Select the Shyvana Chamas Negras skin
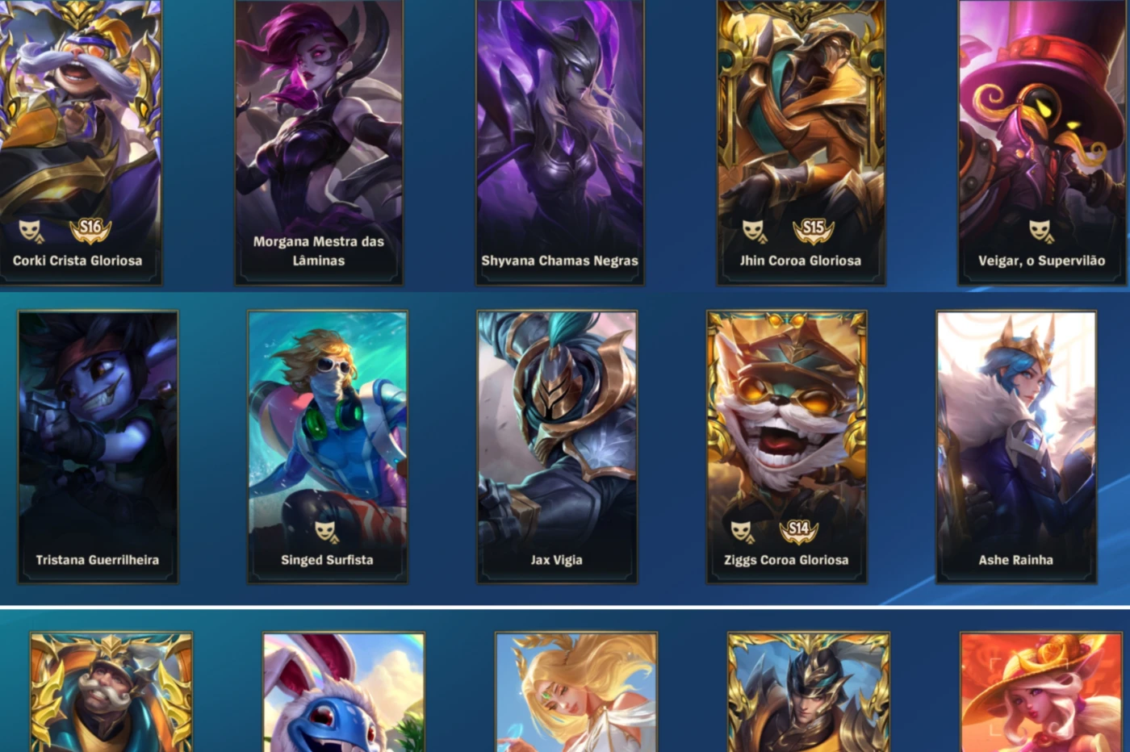 point(559,142)
